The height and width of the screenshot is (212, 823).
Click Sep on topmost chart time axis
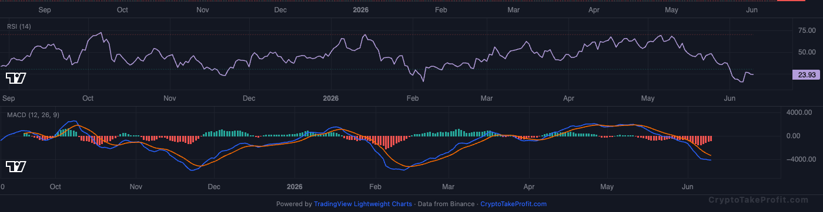click(x=44, y=10)
